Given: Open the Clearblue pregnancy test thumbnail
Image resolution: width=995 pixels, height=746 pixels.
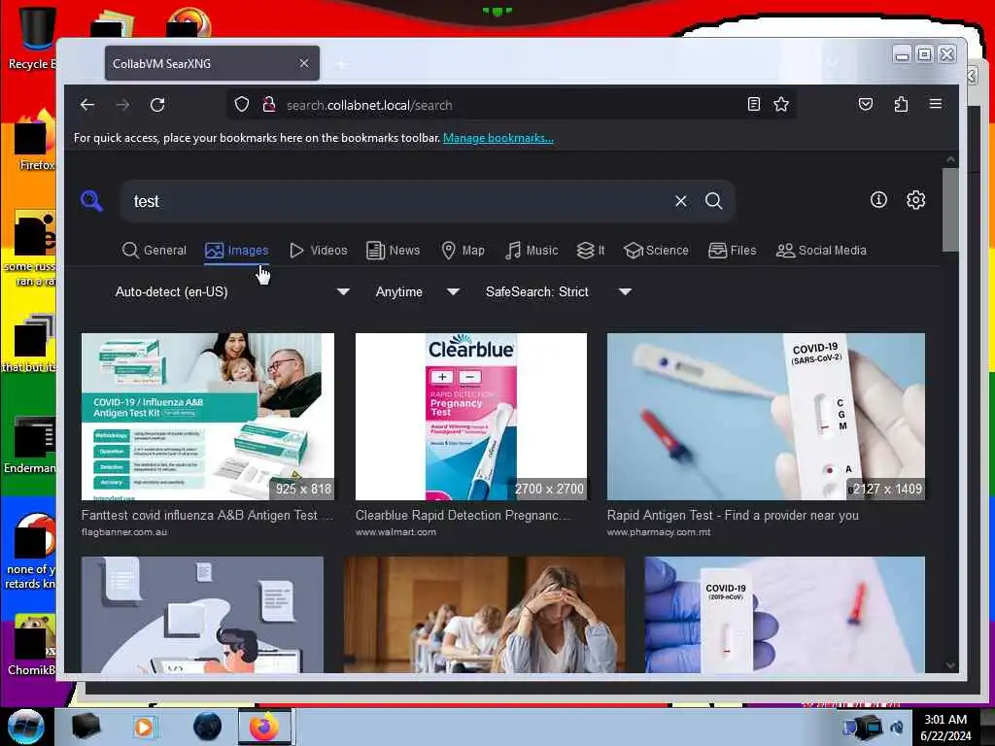Looking at the screenshot, I should point(471,417).
